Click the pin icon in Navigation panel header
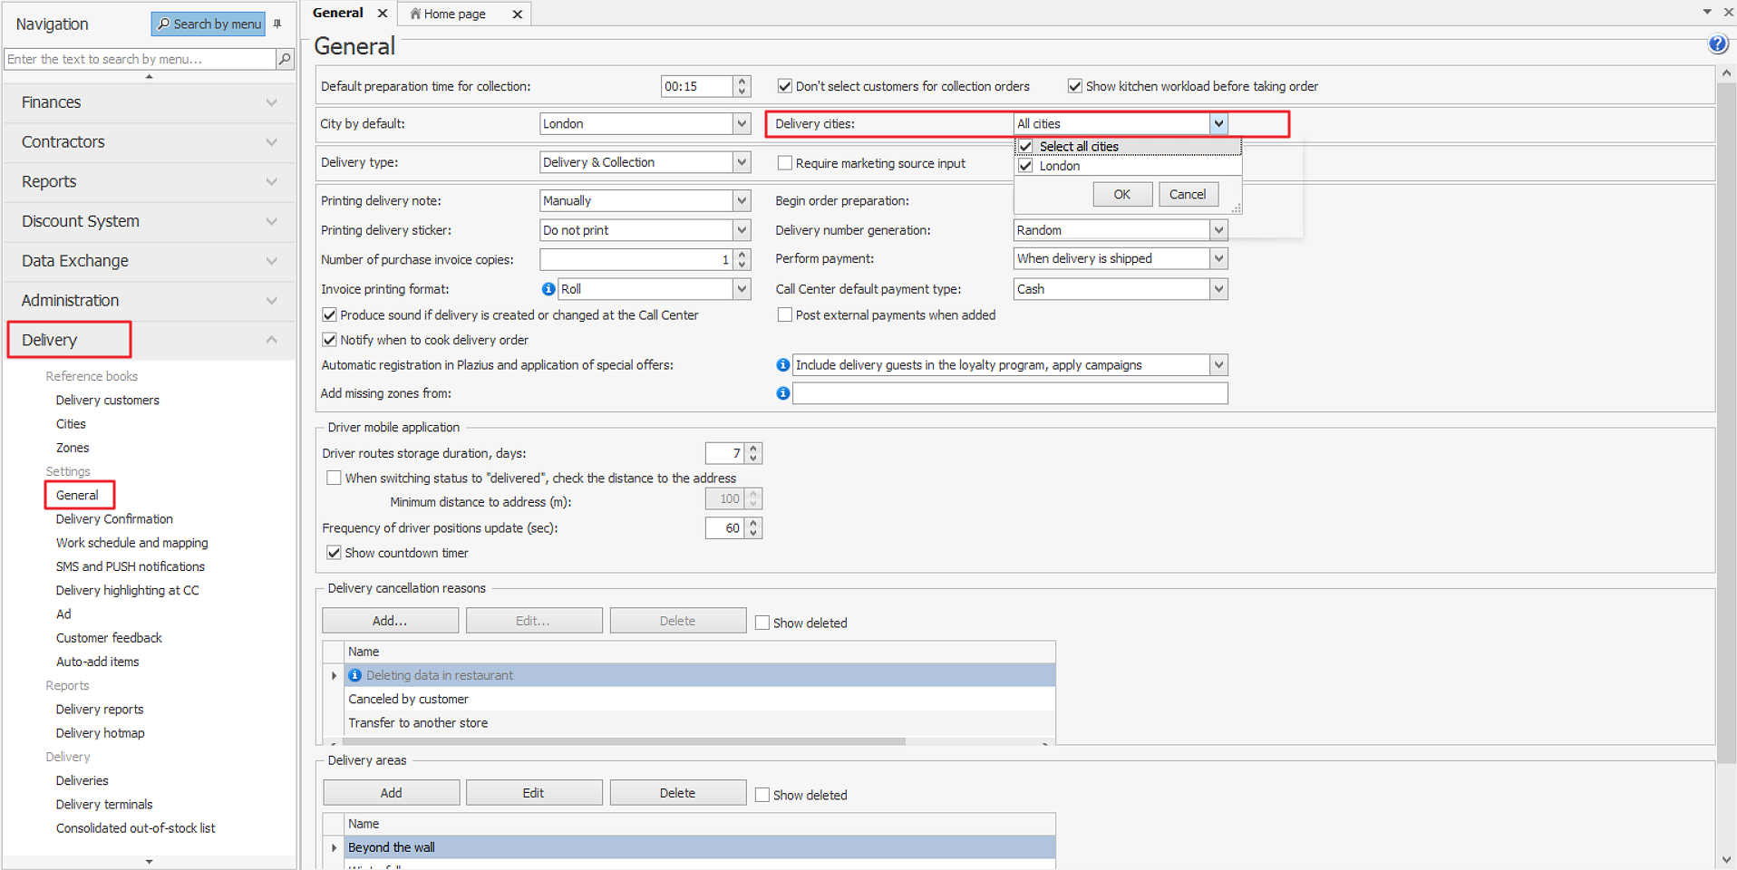 click(x=277, y=24)
